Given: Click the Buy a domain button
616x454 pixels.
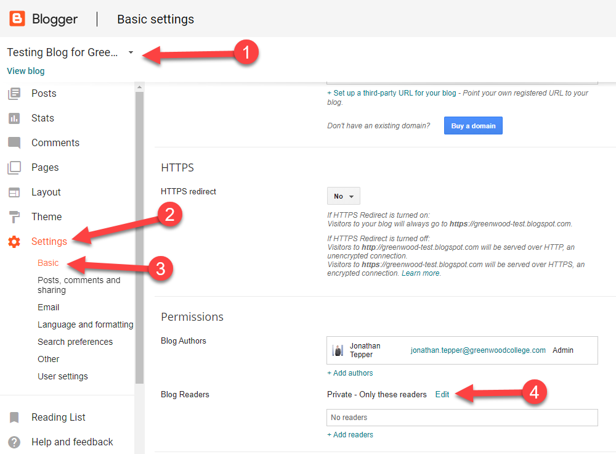Looking at the screenshot, I should click(x=473, y=126).
